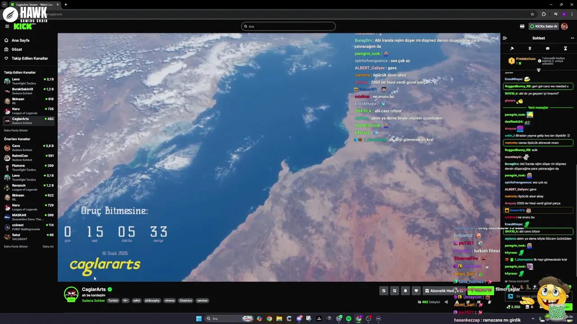This screenshot has height=324, width=577.
Task: Open the Cavs recommended channel
Action: (x=29, y=148)
